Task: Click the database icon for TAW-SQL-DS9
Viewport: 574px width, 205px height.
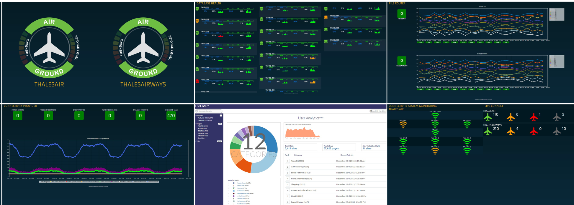Action: pyautogui.click(x=326, y=41)
